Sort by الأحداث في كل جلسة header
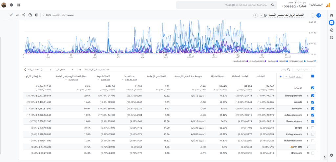336x162 pixels. coord(157,76)
